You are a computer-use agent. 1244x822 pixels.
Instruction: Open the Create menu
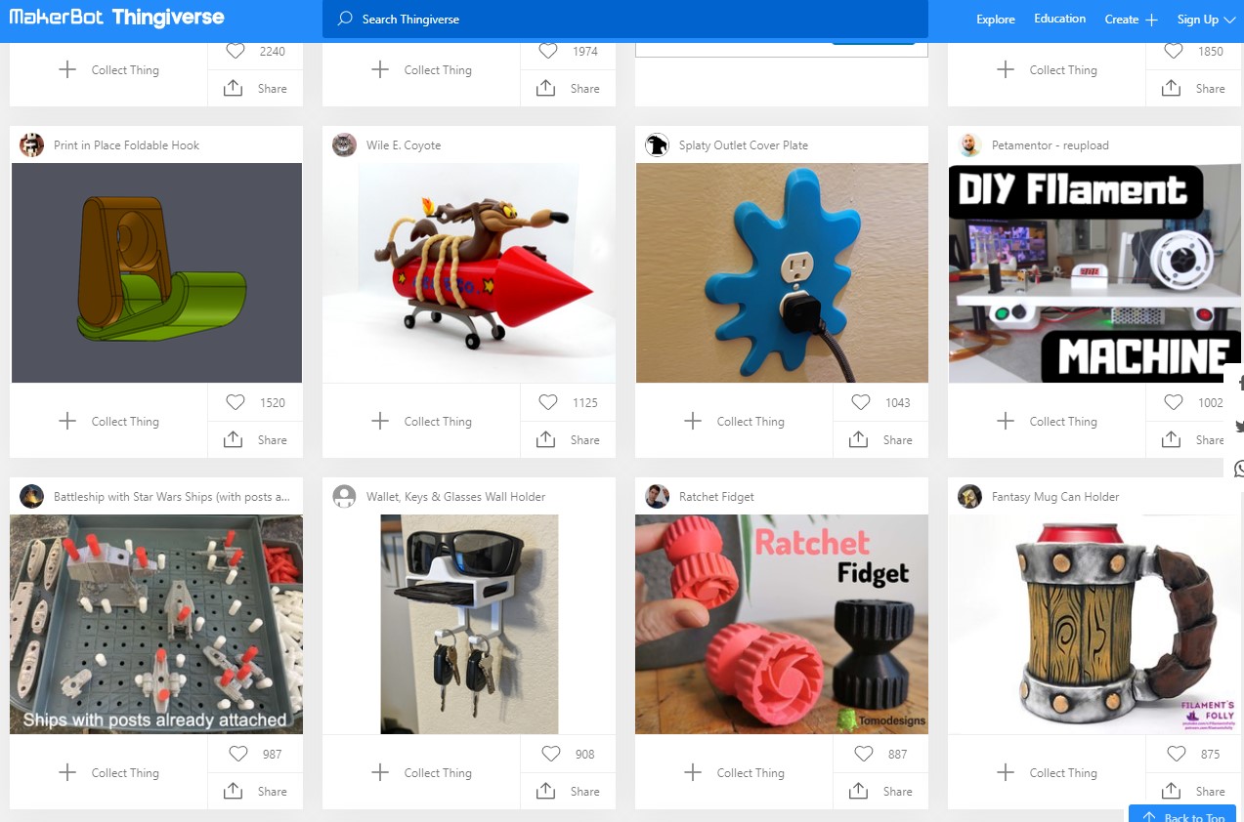[1131, 19]
